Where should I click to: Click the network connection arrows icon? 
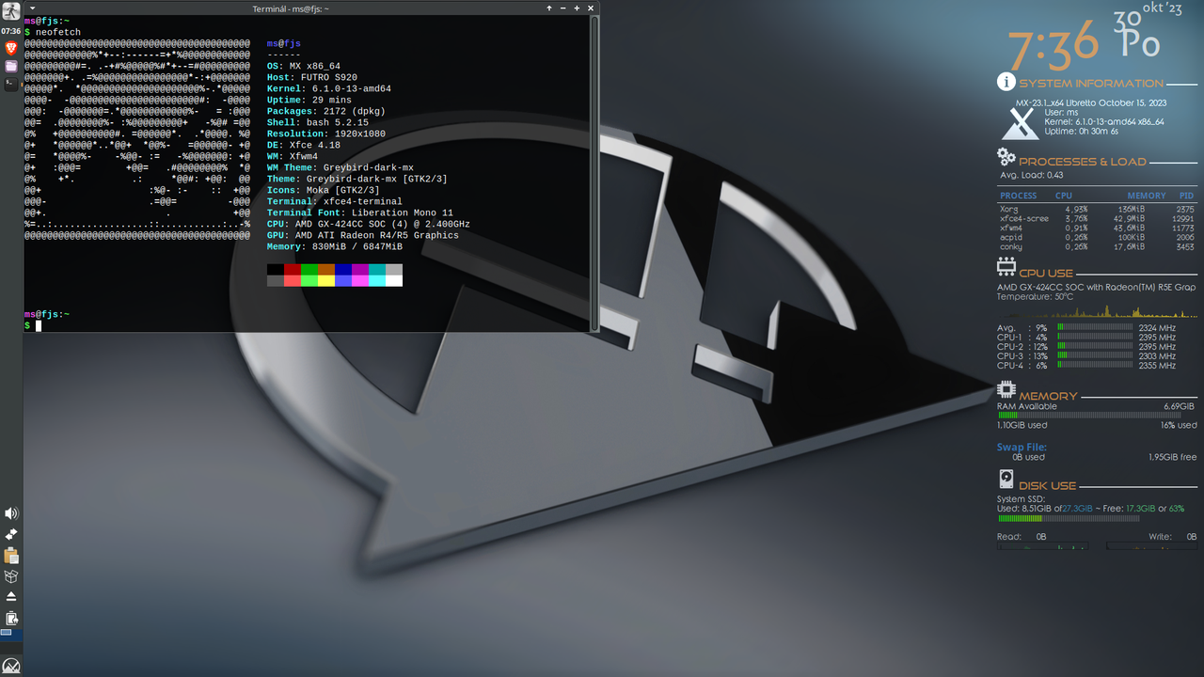(11, 534)
